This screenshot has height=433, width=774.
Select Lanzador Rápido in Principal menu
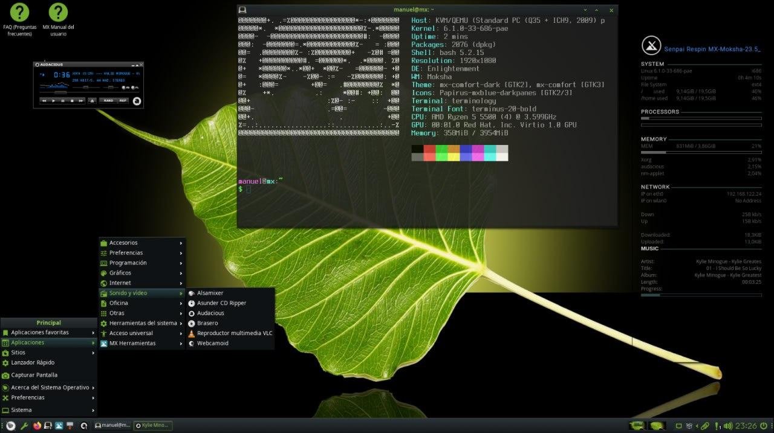48,362
